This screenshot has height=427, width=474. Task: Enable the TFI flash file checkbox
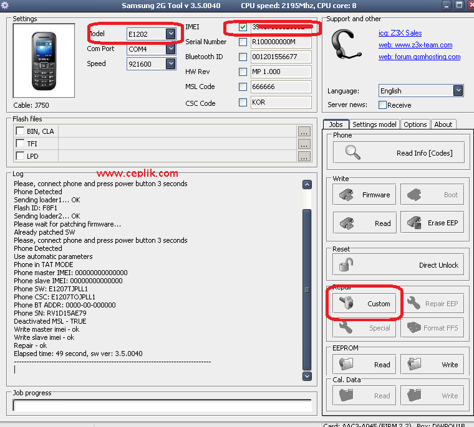click(20, 143)
